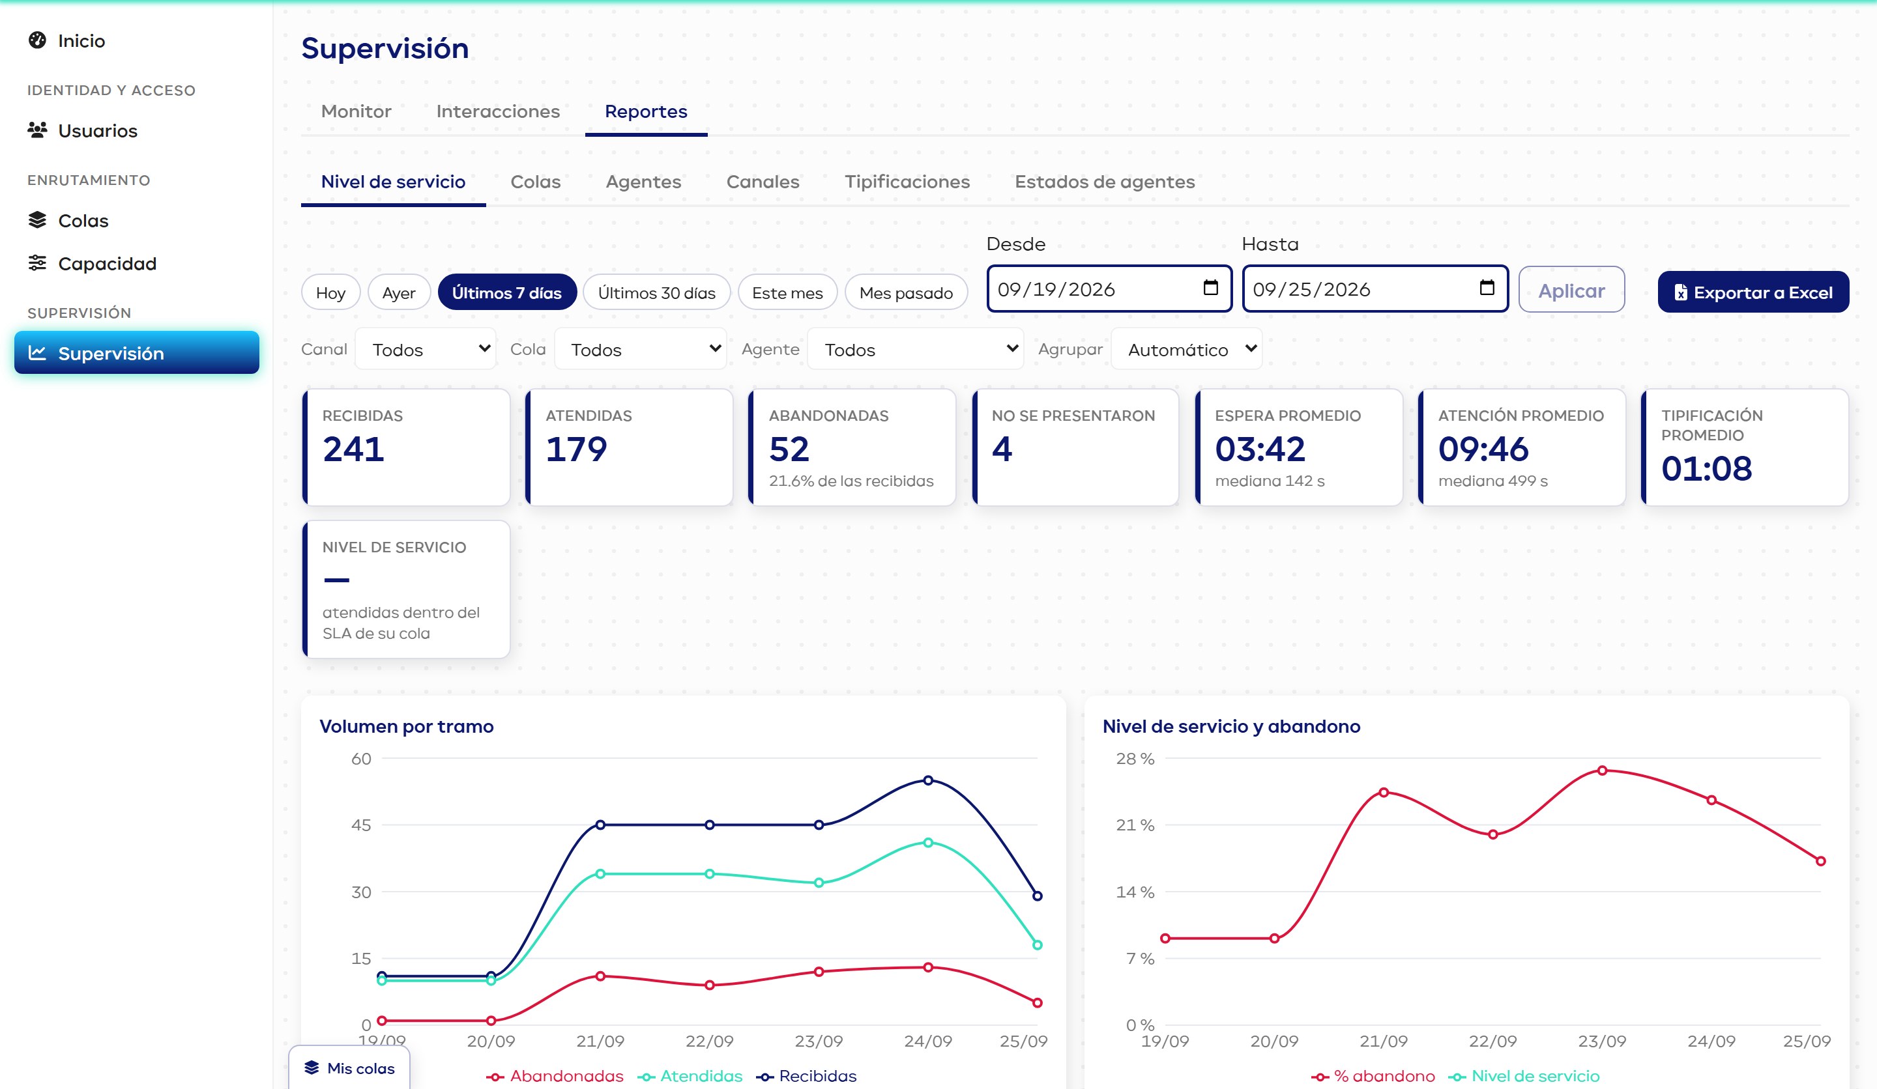Image resolution: width=1877 pixels, height=1089 pixels.
Task: Click the Exportar a Excel button
Action: (1753, 292)
